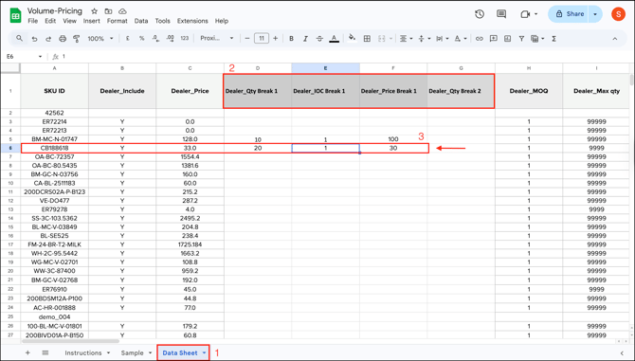Open the Edit menu
Viewport: 635px width, 361px height.
coord(50,21)
